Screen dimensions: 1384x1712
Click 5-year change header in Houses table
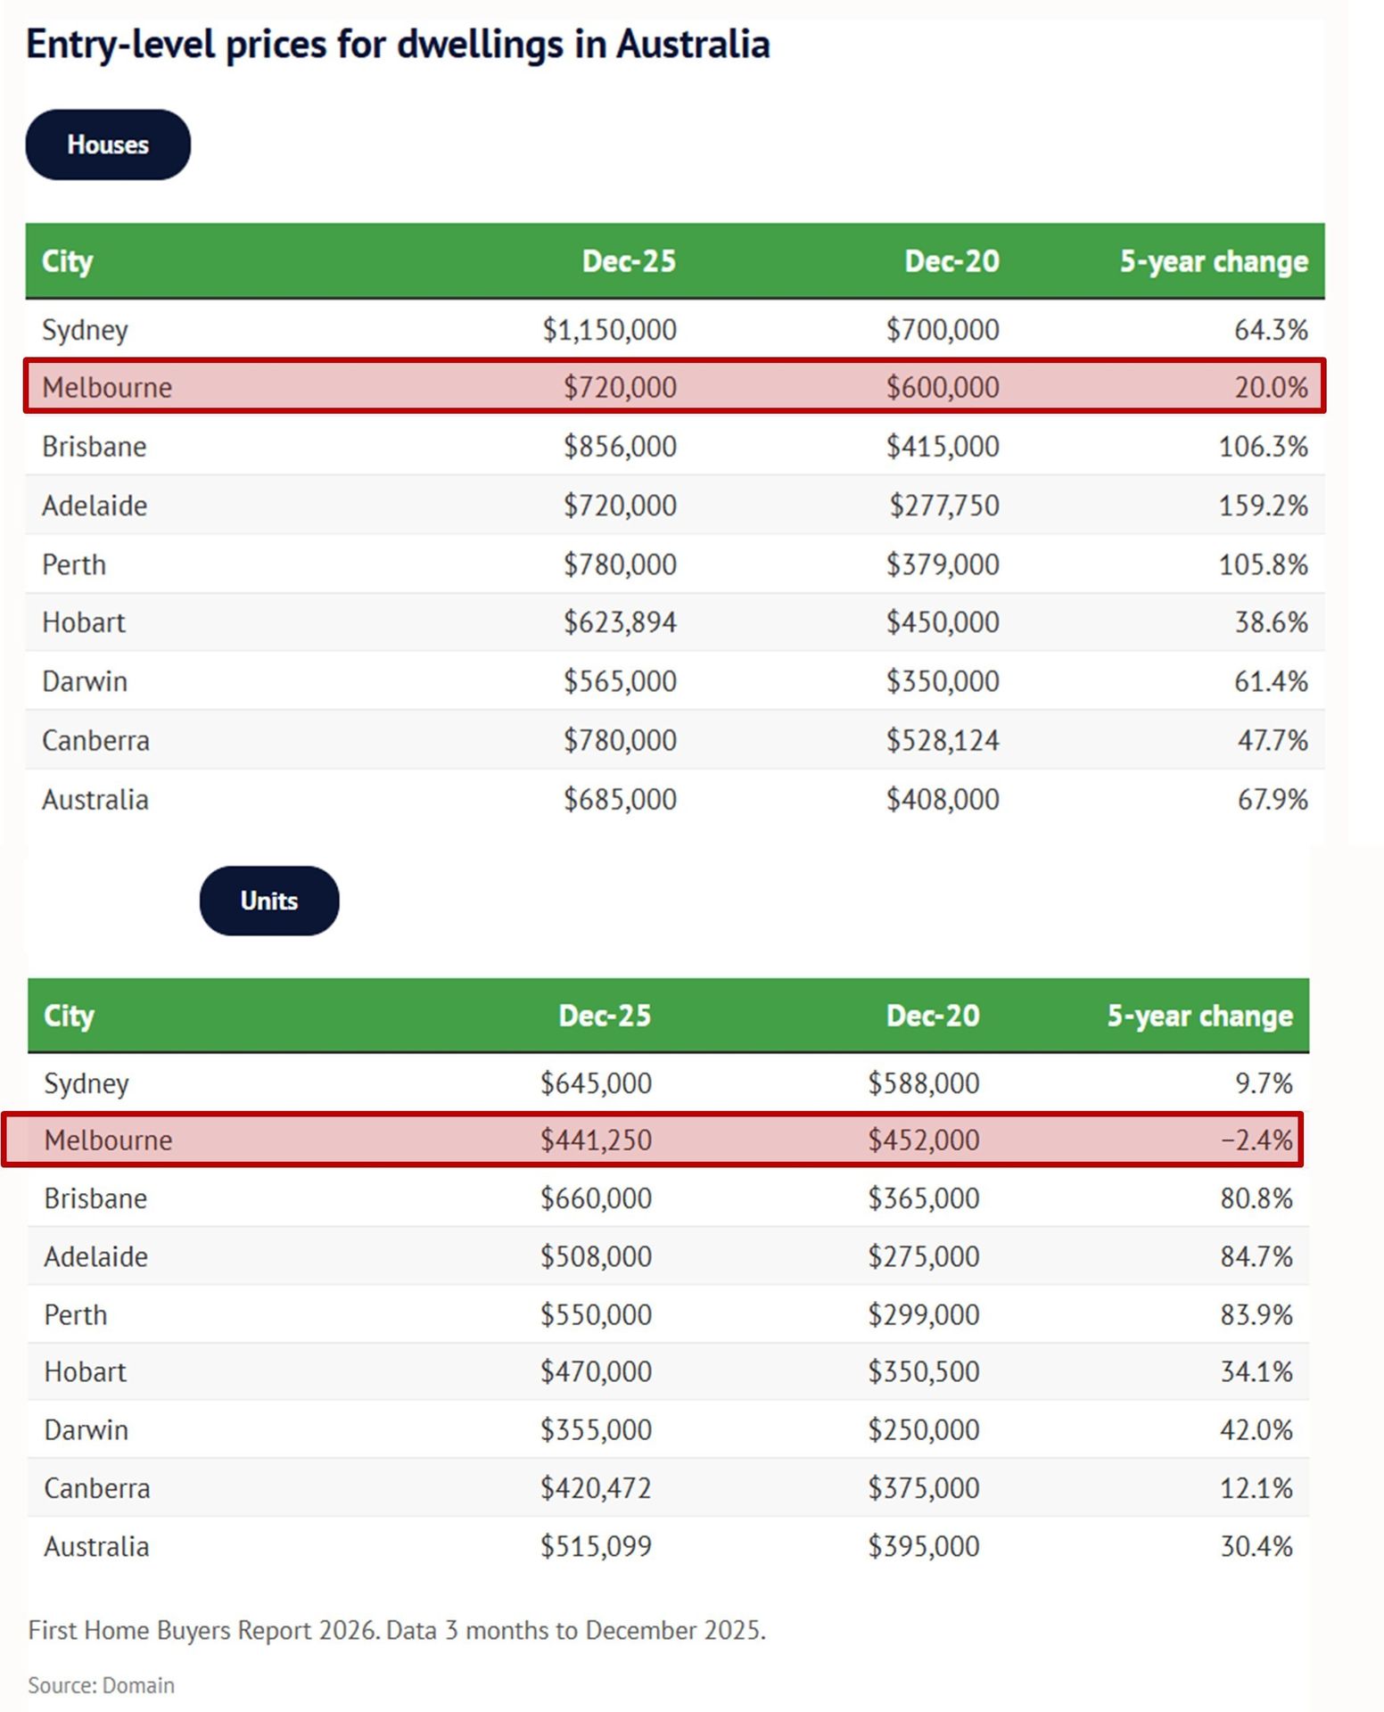1214,261
